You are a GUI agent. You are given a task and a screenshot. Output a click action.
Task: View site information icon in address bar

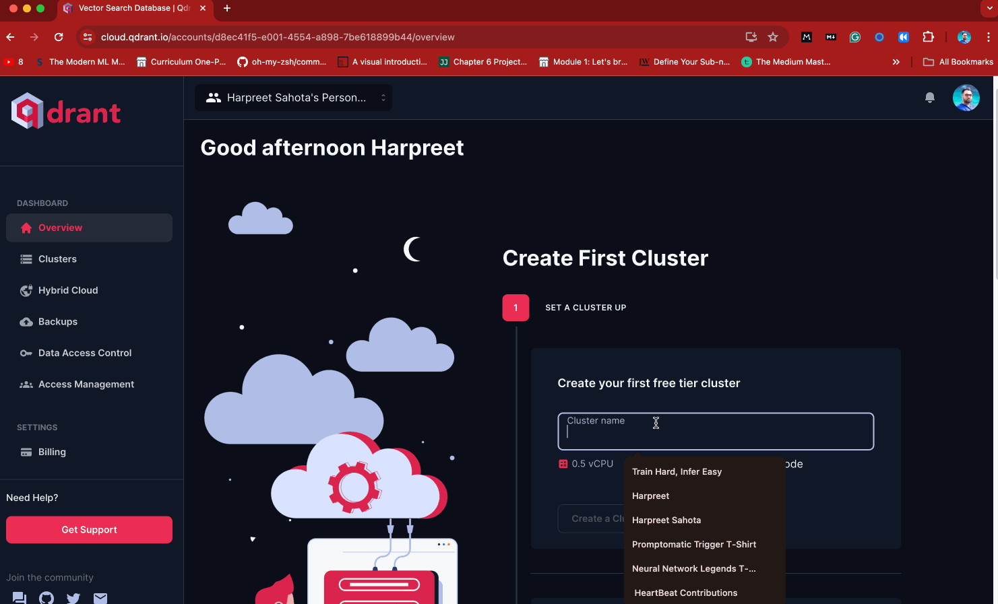[x=87, y=37]
